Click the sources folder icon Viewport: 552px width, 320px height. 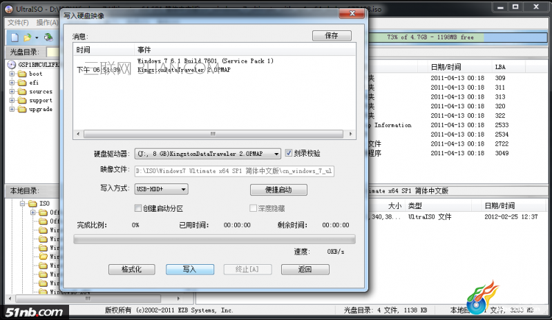pyautogui.click(x=22, y=92)
